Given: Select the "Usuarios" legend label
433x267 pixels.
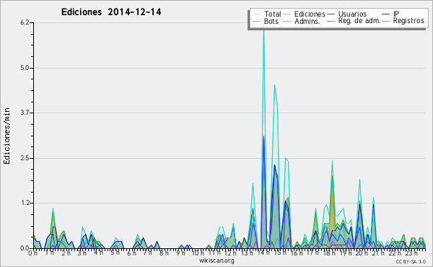Looking at the screenshot, I should 352,14.
